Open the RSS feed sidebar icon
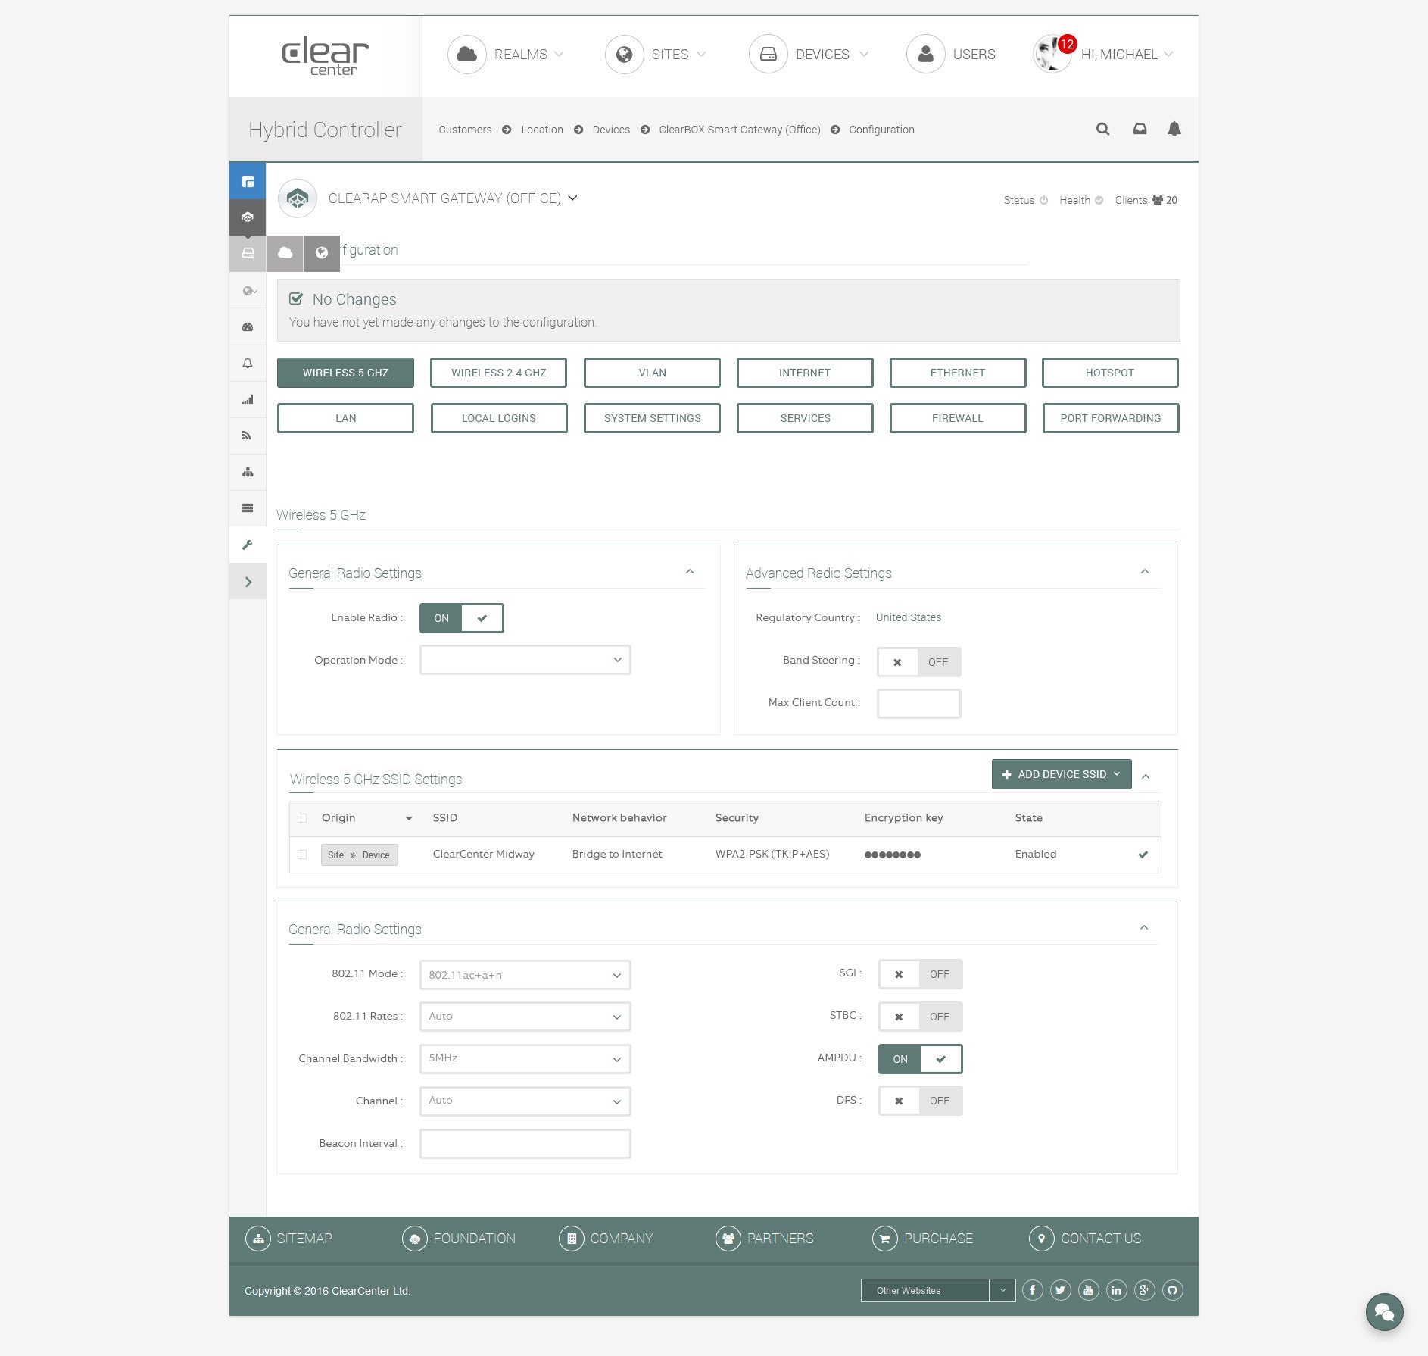1428x1356 pixels. (248, 436)
